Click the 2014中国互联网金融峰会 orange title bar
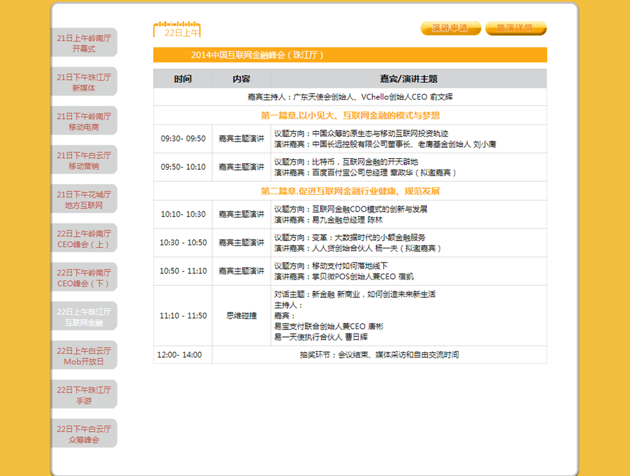Screen dimensions: 630x476 tap(350, 55)
